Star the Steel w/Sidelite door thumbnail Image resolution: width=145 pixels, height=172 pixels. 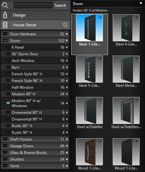pos(100,100)
